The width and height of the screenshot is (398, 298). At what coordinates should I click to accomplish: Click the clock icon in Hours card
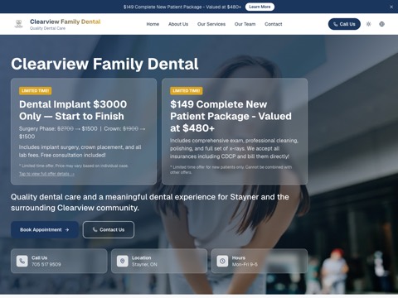tap(222, 261)
